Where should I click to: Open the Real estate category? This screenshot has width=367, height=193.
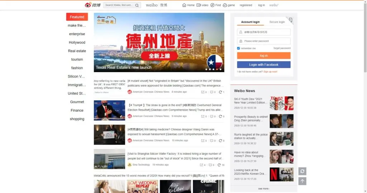pyautogui.click(x=77, y=51)
